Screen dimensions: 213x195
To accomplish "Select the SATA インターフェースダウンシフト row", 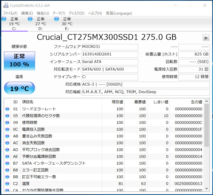I will point(104,163).
